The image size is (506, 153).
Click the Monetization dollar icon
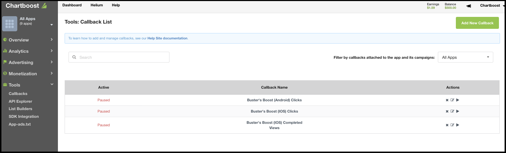click(5, 74)
